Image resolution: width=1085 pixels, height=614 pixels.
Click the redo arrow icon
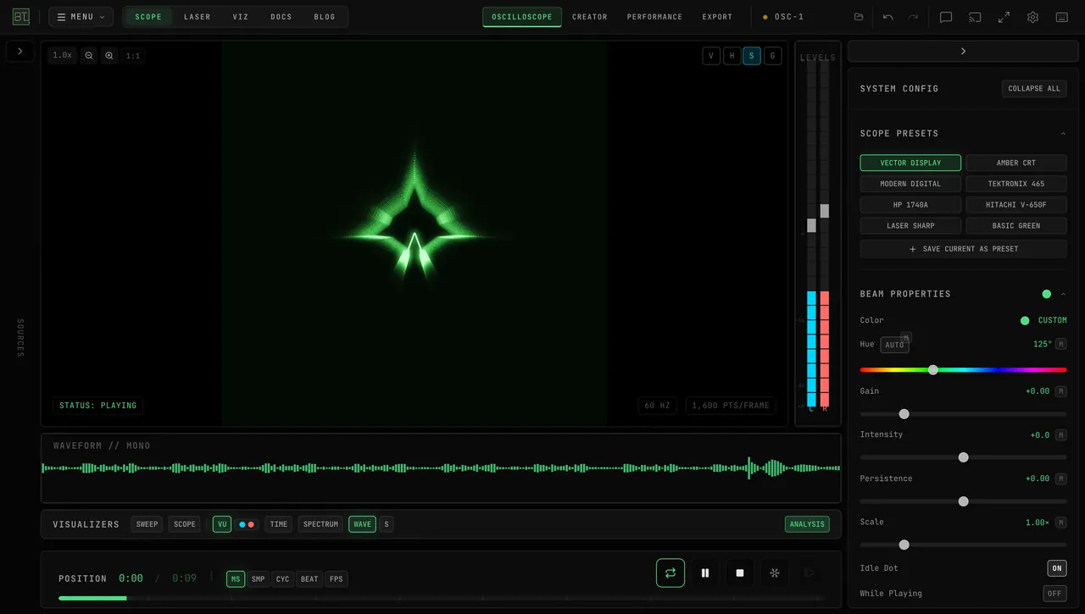point(913,17)
